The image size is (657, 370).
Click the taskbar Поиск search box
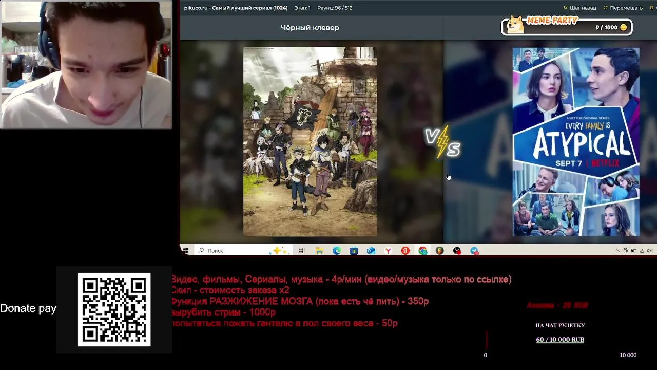243,251
